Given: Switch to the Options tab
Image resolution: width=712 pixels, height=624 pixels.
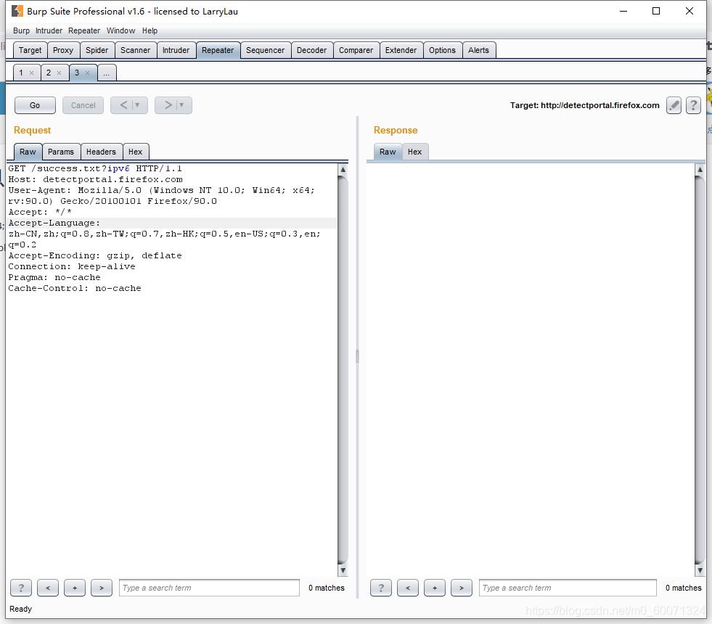Looking at the screenshot, I should pos(442,50).
